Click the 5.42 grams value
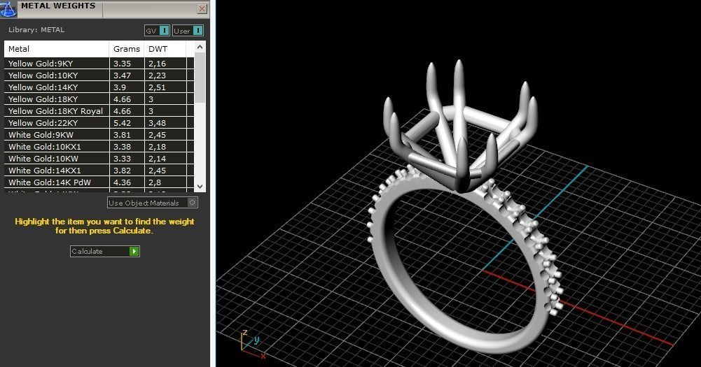 122,123
